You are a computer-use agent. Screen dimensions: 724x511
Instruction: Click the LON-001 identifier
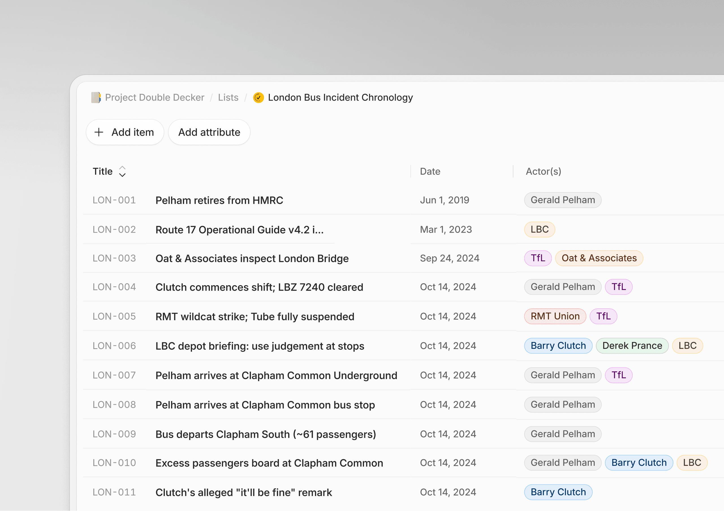pos(114,200)
